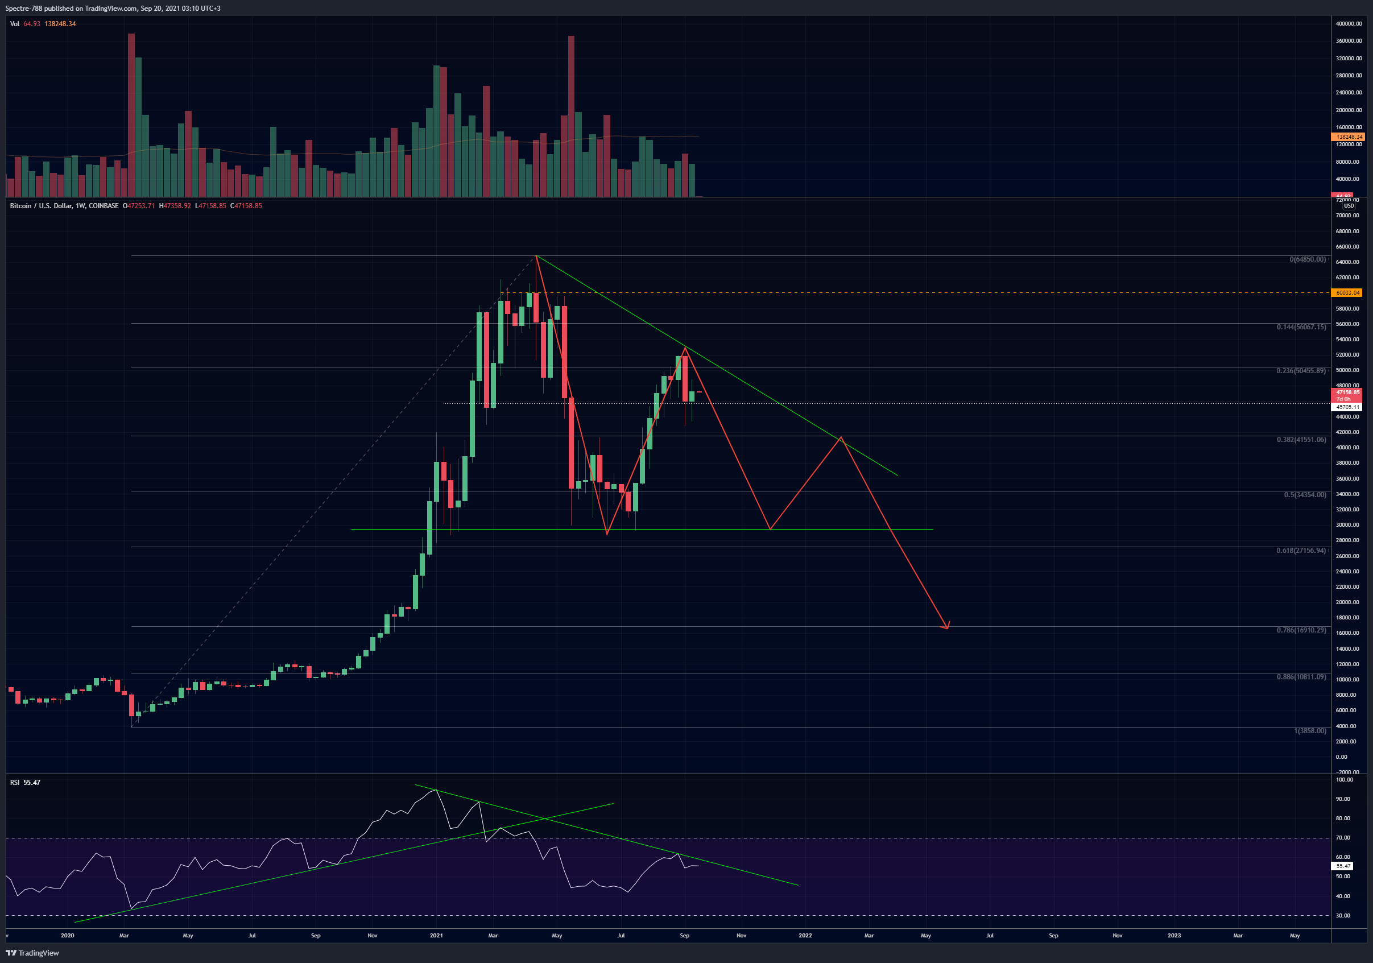Screen dimensions: 1373x963
Task: Select the Fib label '0.618(27156.94)'
Action: (x=1301, y=550)
